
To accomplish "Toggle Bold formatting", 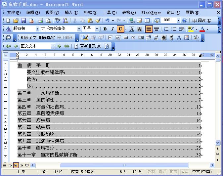I will 105,29.
